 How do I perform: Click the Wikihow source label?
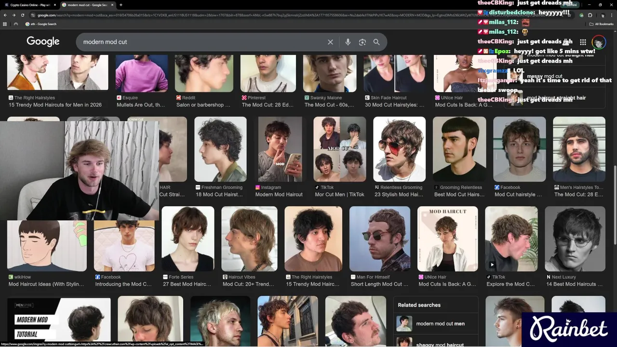tap(23, 277)
